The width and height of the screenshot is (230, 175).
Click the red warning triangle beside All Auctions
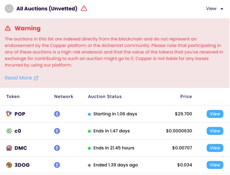coord(84,8)
